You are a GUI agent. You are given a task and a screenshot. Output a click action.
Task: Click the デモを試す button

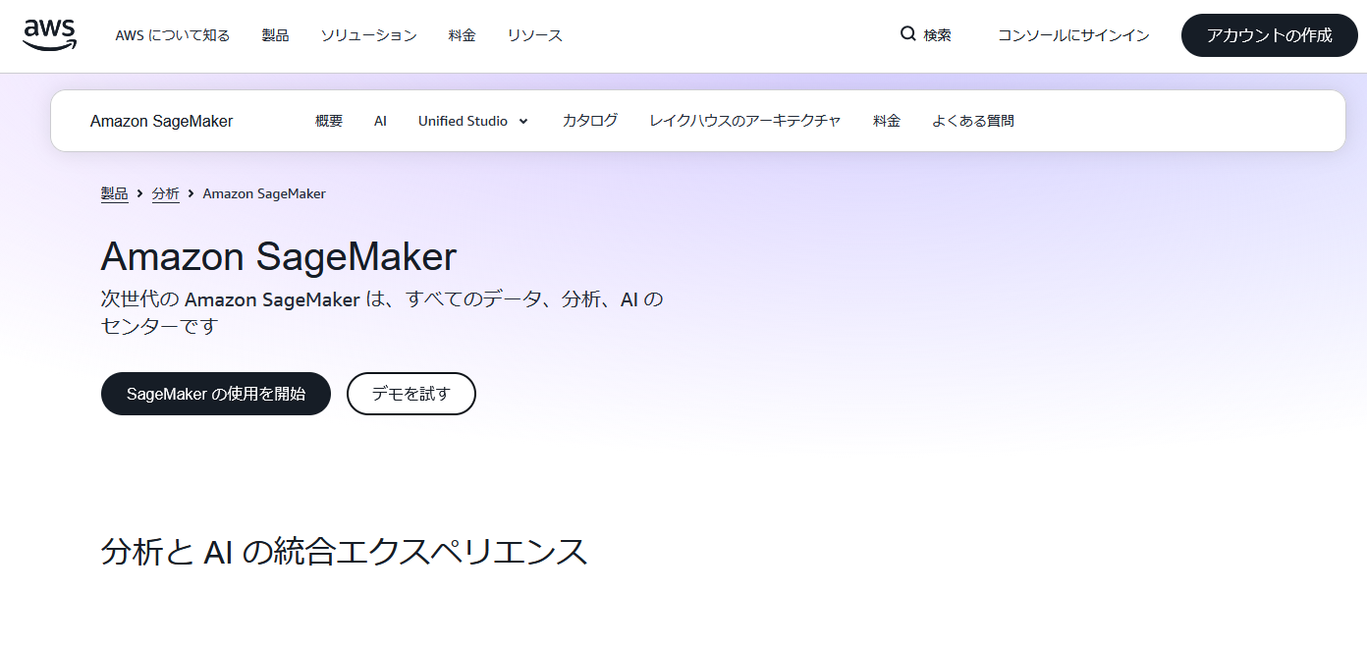[410, 393]
